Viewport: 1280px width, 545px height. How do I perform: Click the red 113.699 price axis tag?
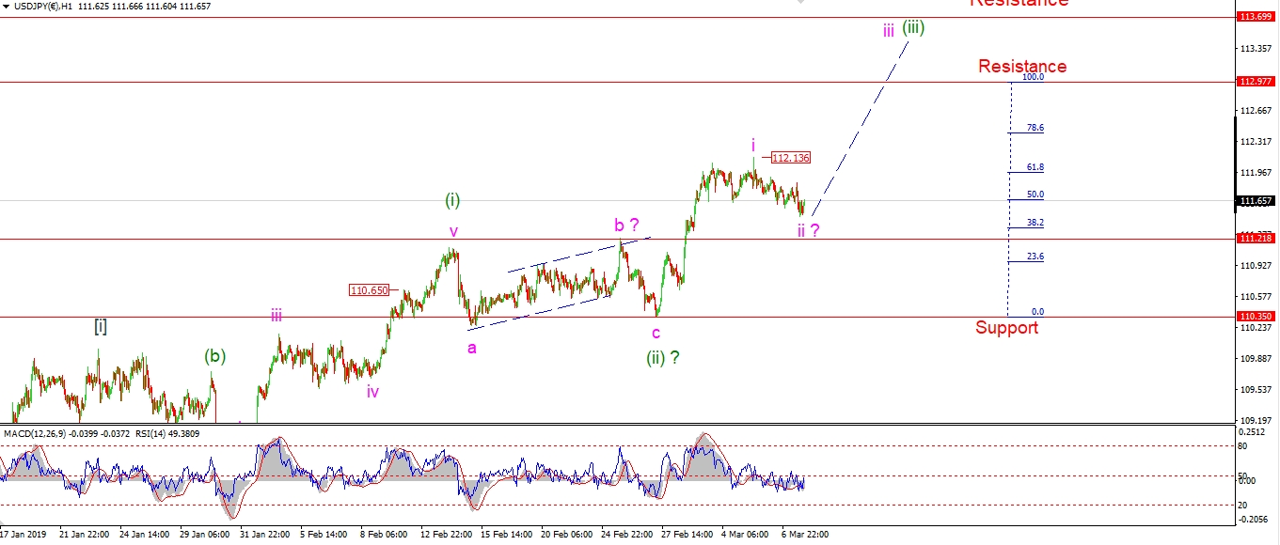1256,17
